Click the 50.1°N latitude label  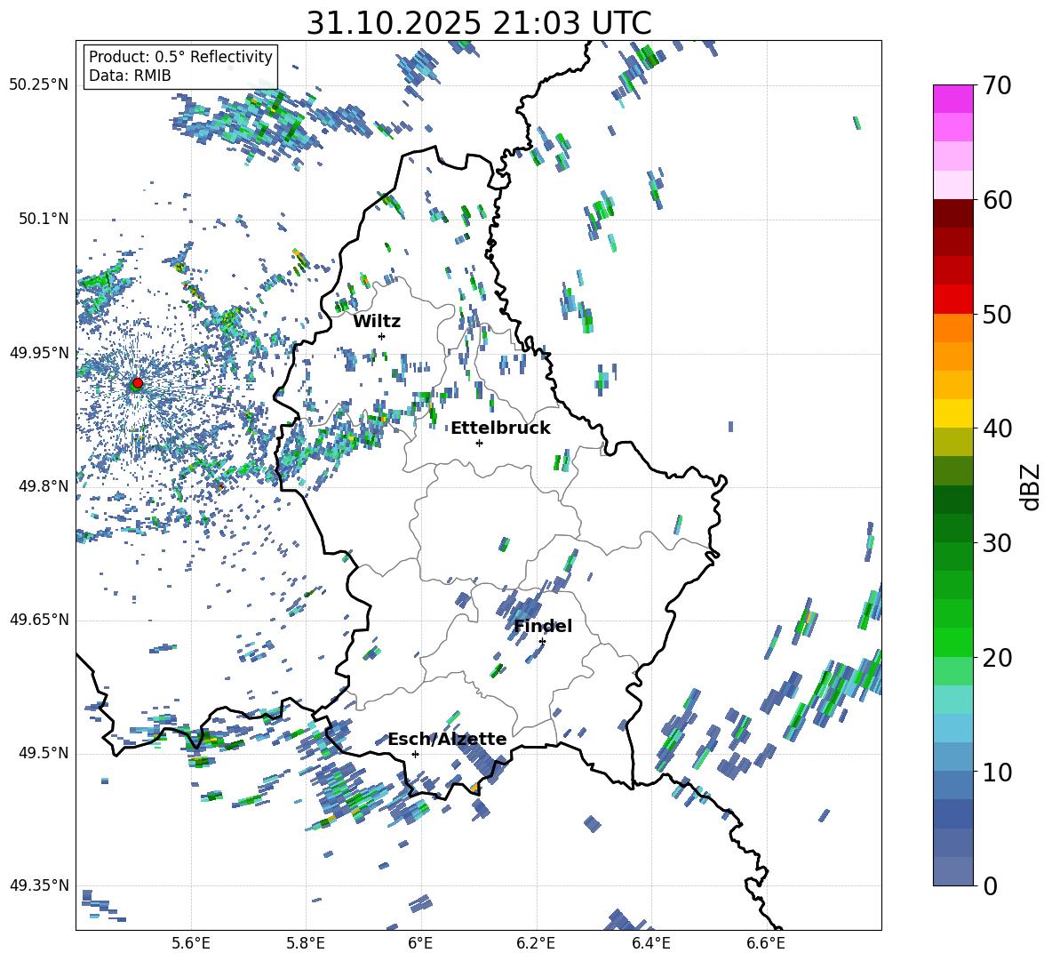pyautogui.click(x=43, y=219)
